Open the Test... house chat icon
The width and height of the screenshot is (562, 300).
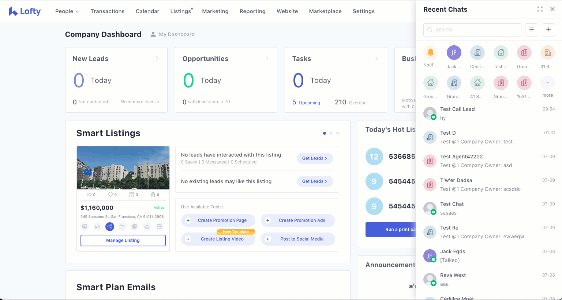[501, 53]
